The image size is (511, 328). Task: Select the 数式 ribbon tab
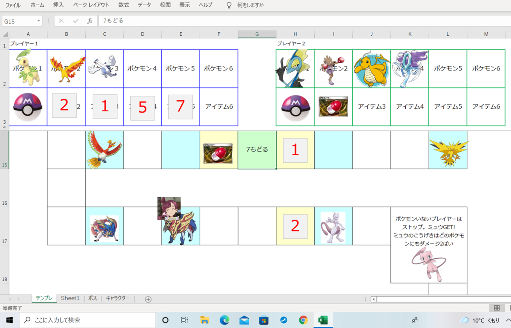[123, 5]
